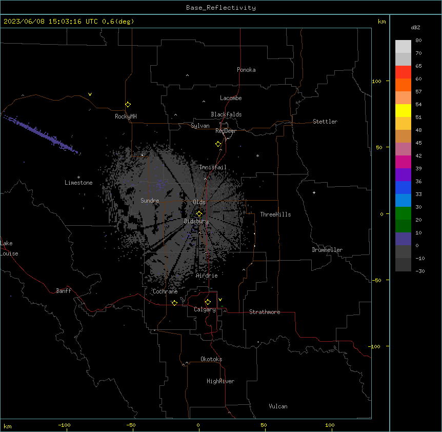Image resolution: width=442 pixels, height=432 pixels.
Task: Click the yellow radar site marker near Didsbury
Action: pos(199,214)
